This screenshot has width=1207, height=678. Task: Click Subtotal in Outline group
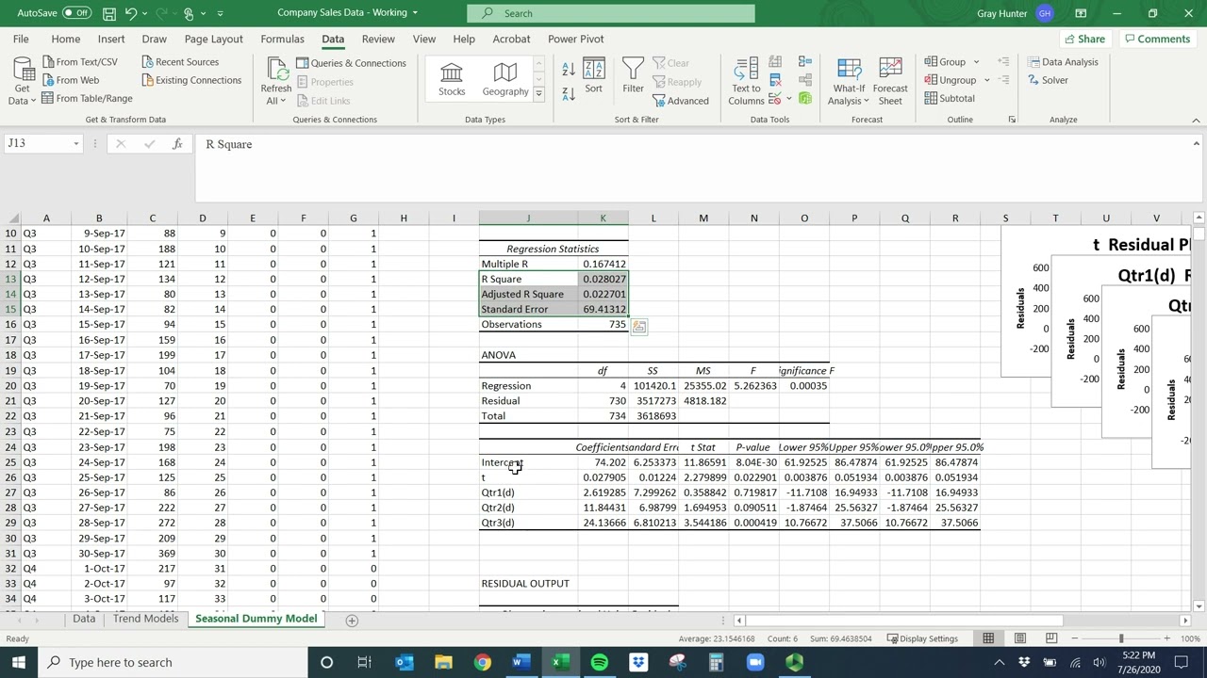click(950, 98)
